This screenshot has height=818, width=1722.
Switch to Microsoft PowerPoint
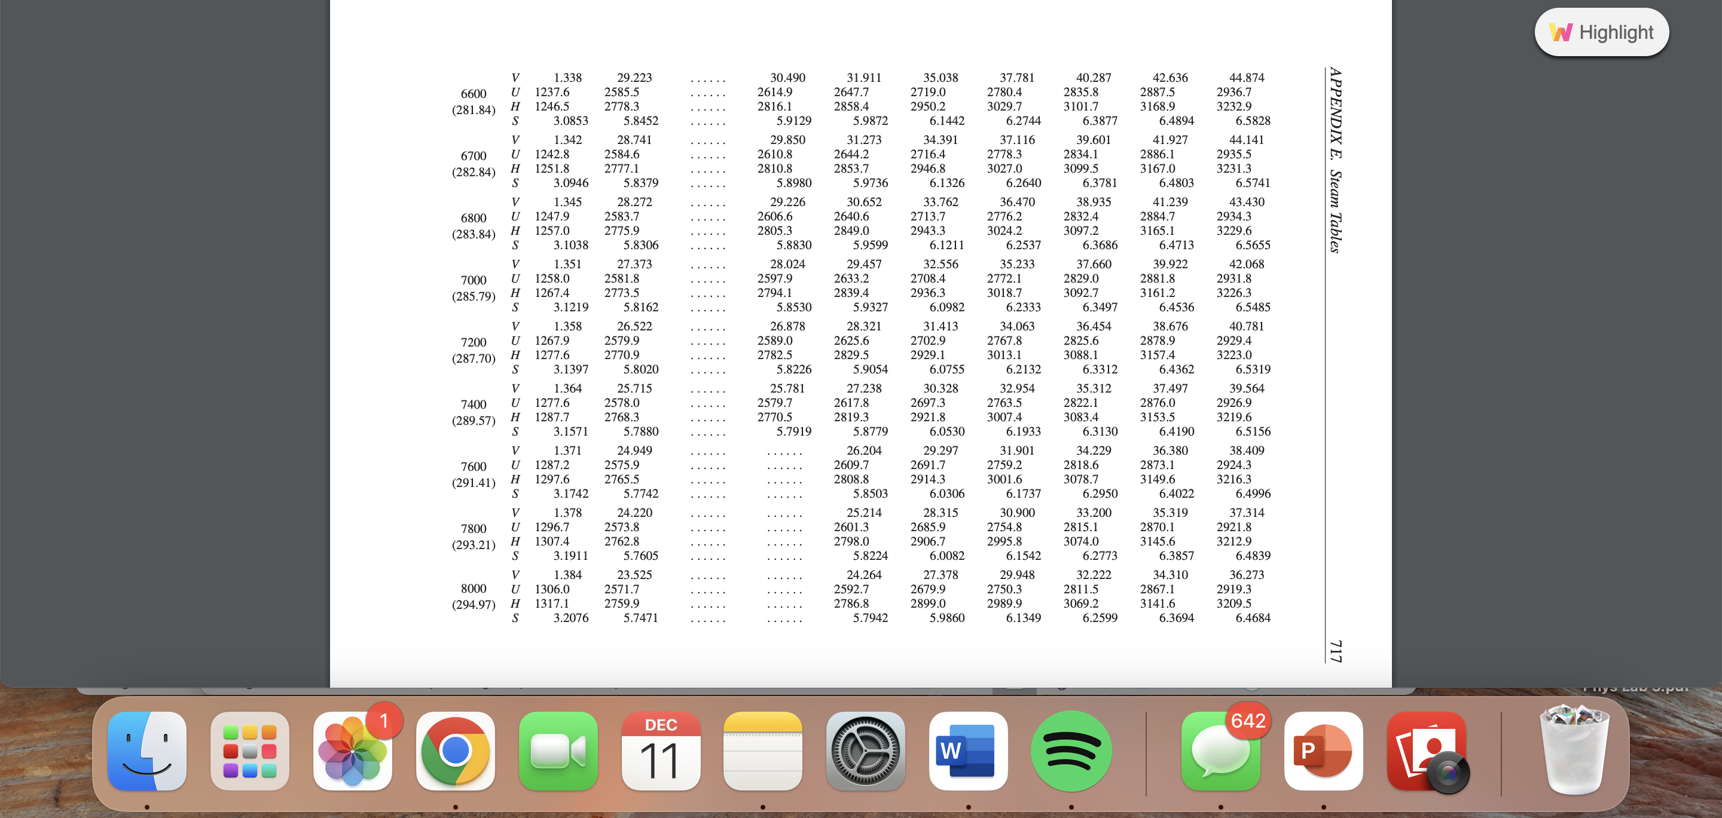pos(1323,750)
